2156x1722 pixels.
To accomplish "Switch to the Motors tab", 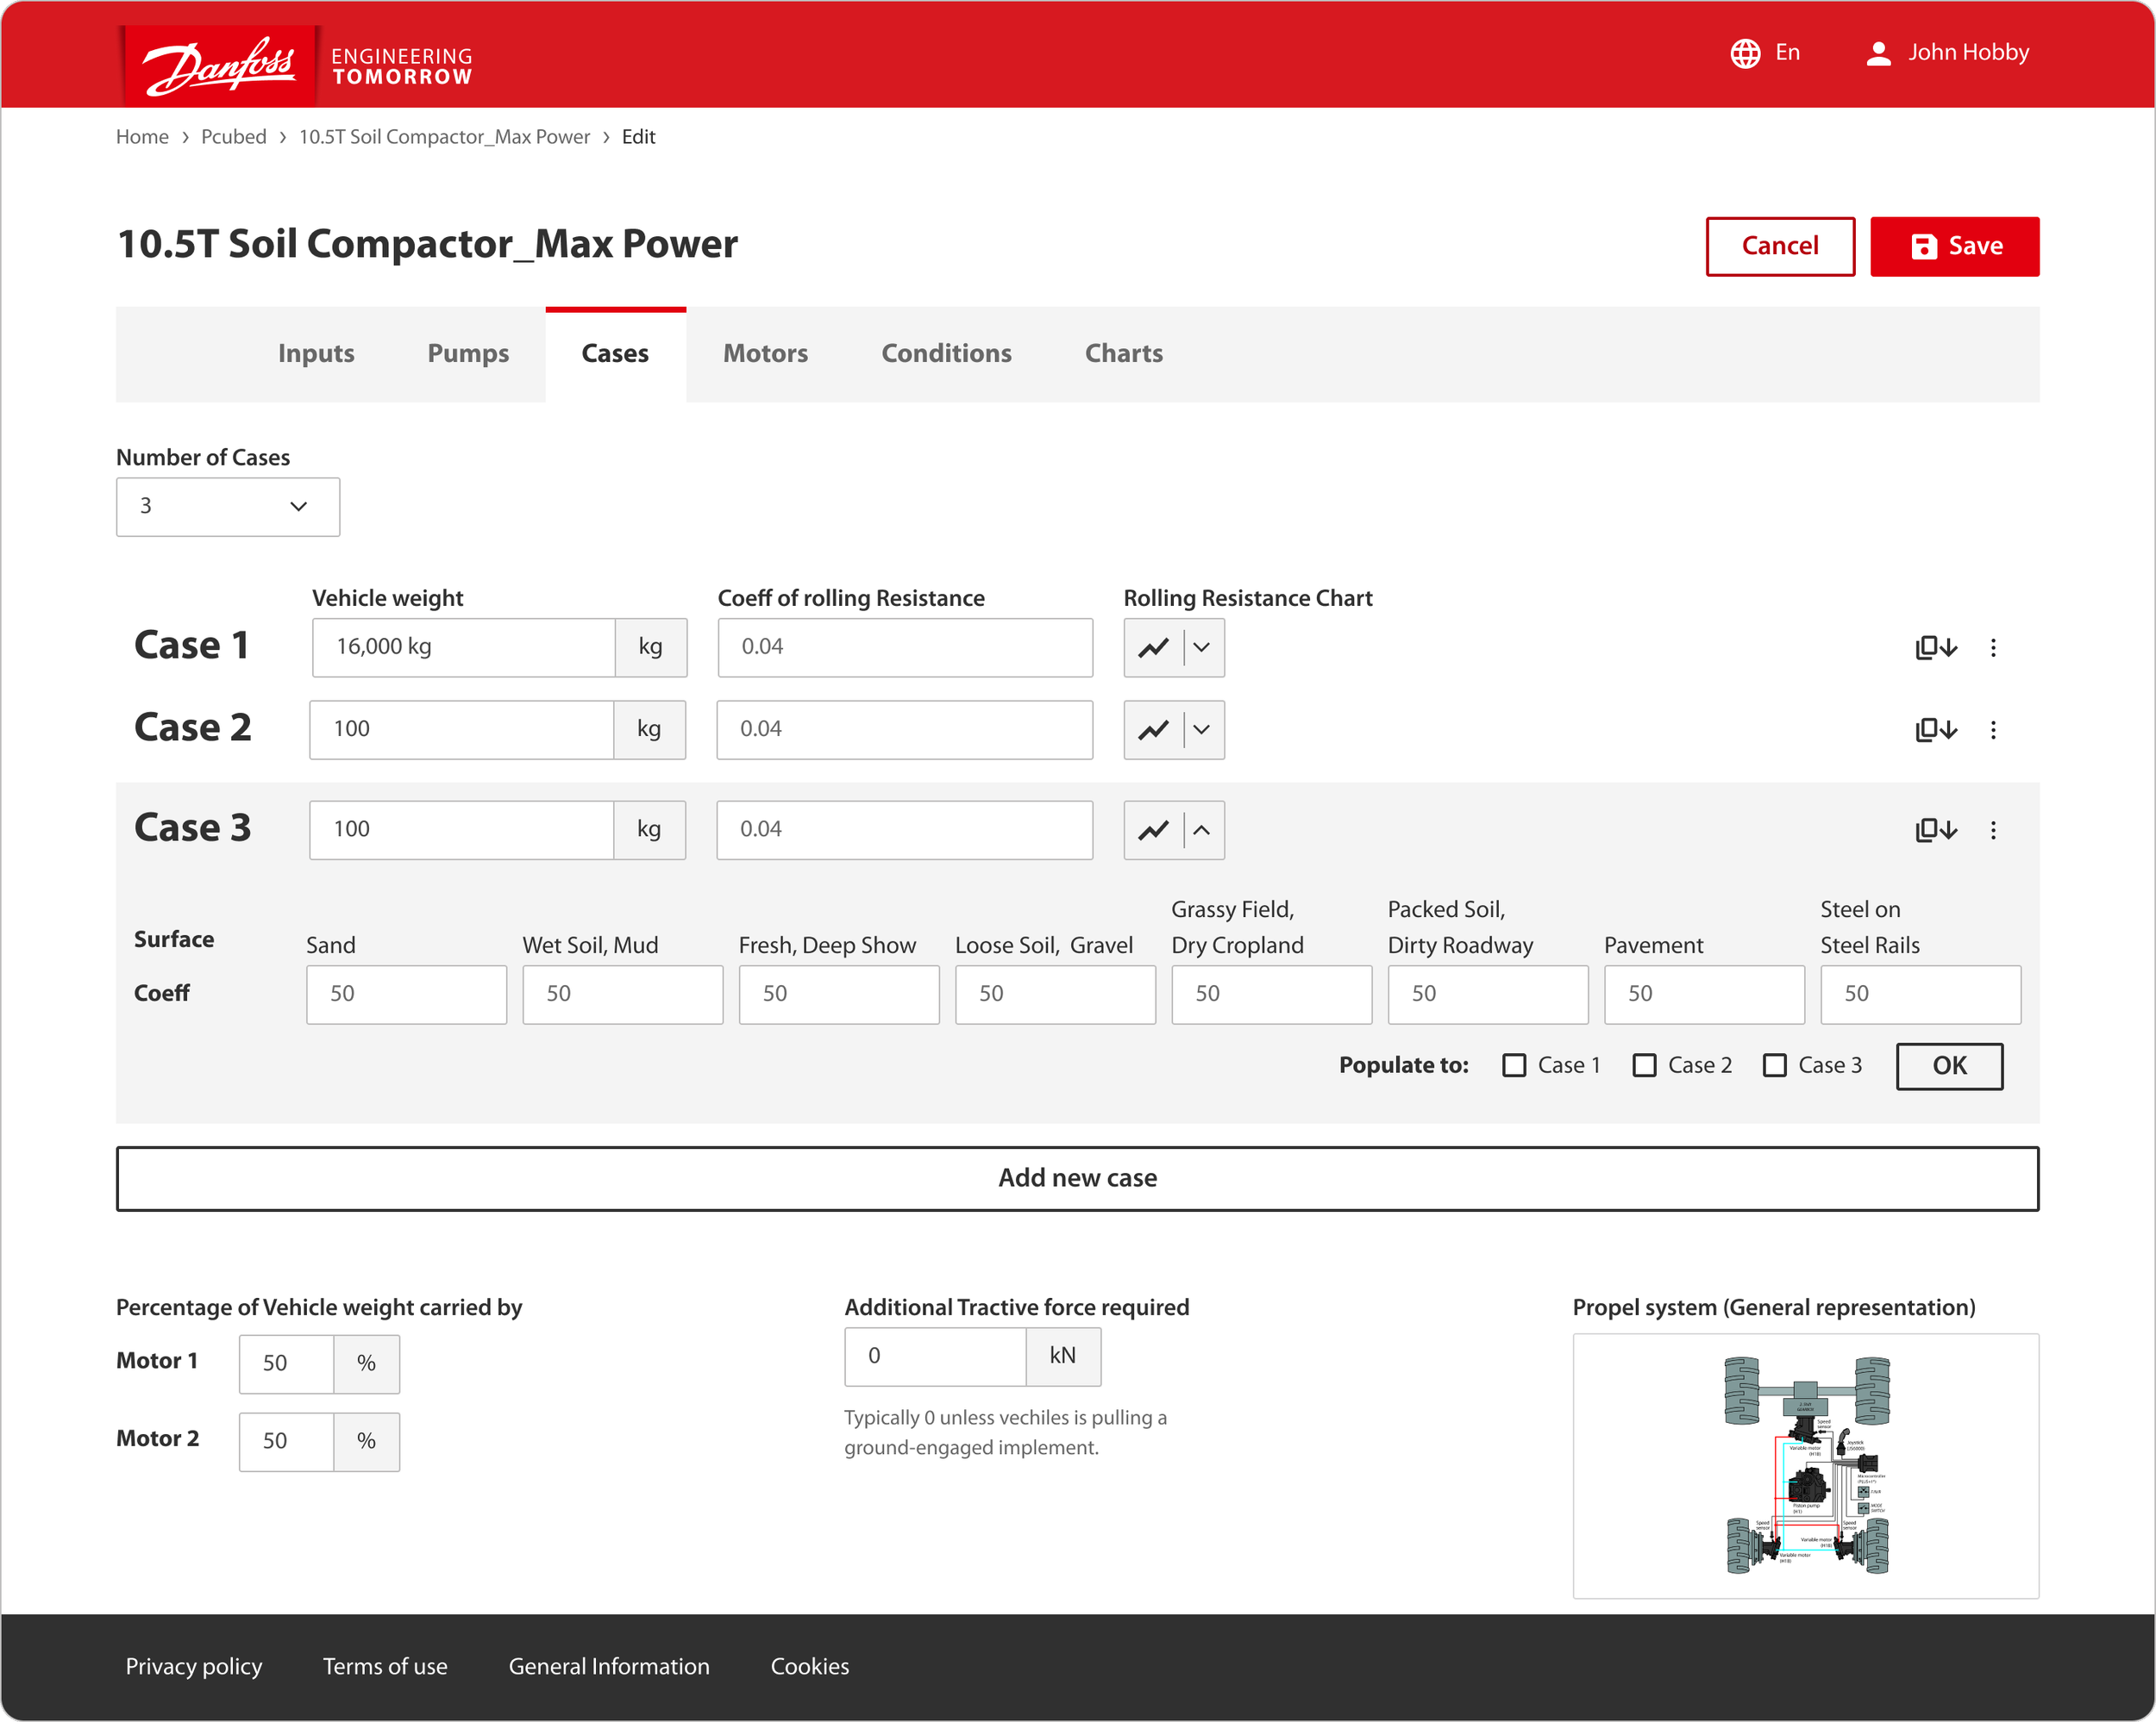I will click(765, 354).
